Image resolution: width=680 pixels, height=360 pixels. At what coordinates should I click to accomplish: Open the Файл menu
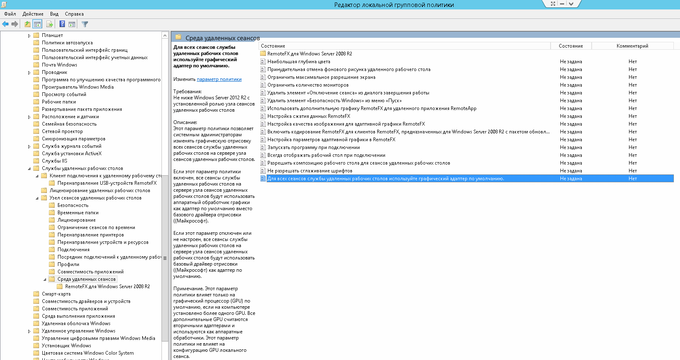(x=10, y=14)
